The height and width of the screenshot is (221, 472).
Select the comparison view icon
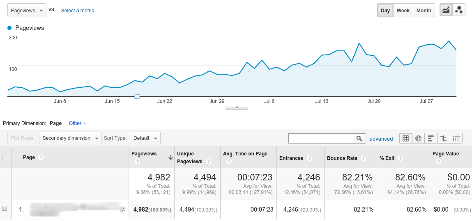[x=443, y=139]
